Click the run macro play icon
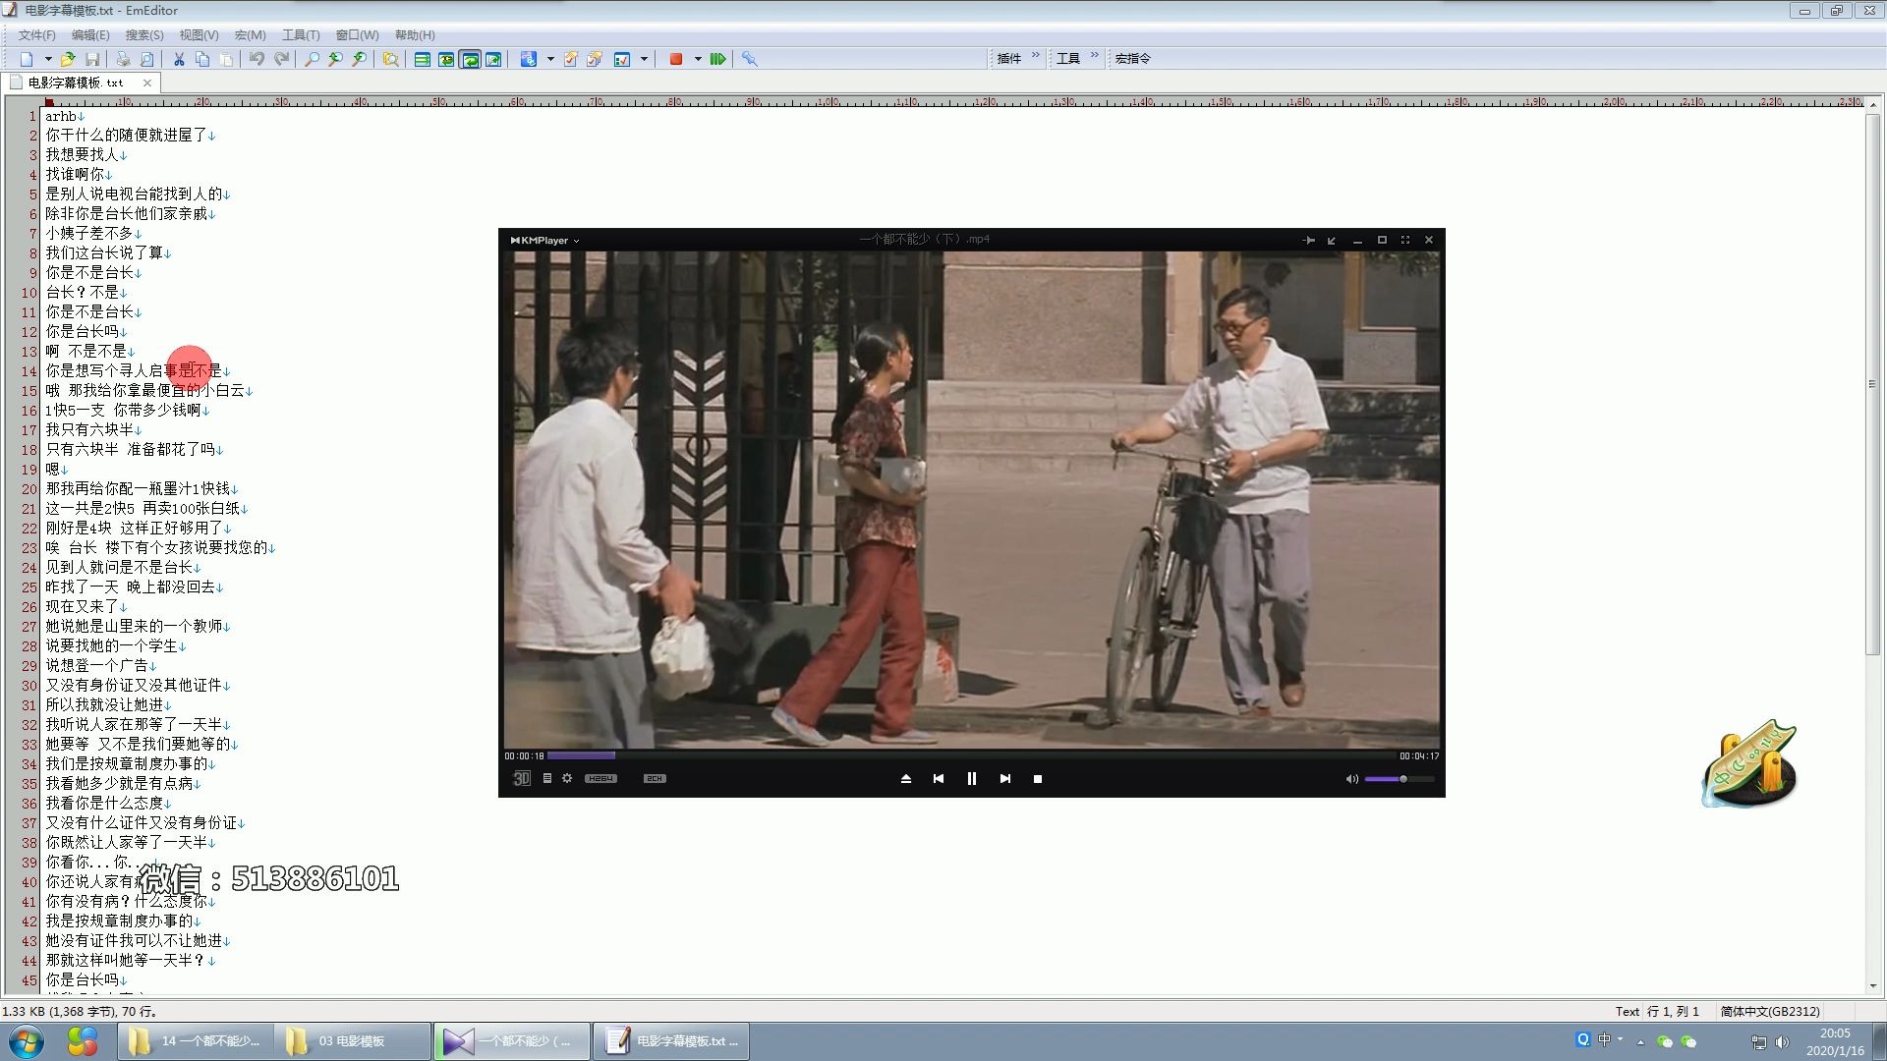The height and width of the screenshot is (1061, 1887). point(717,59)
